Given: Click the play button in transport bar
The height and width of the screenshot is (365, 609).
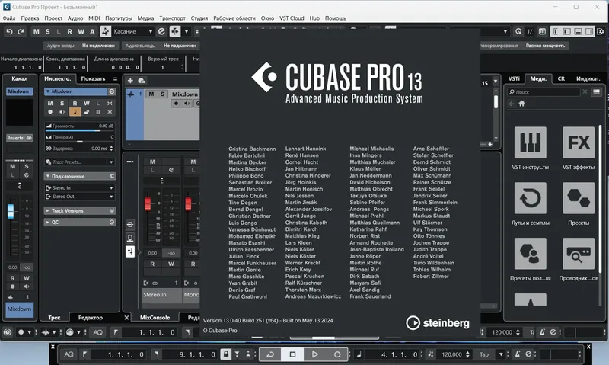Looking at the screenshot, I should 315,354.
